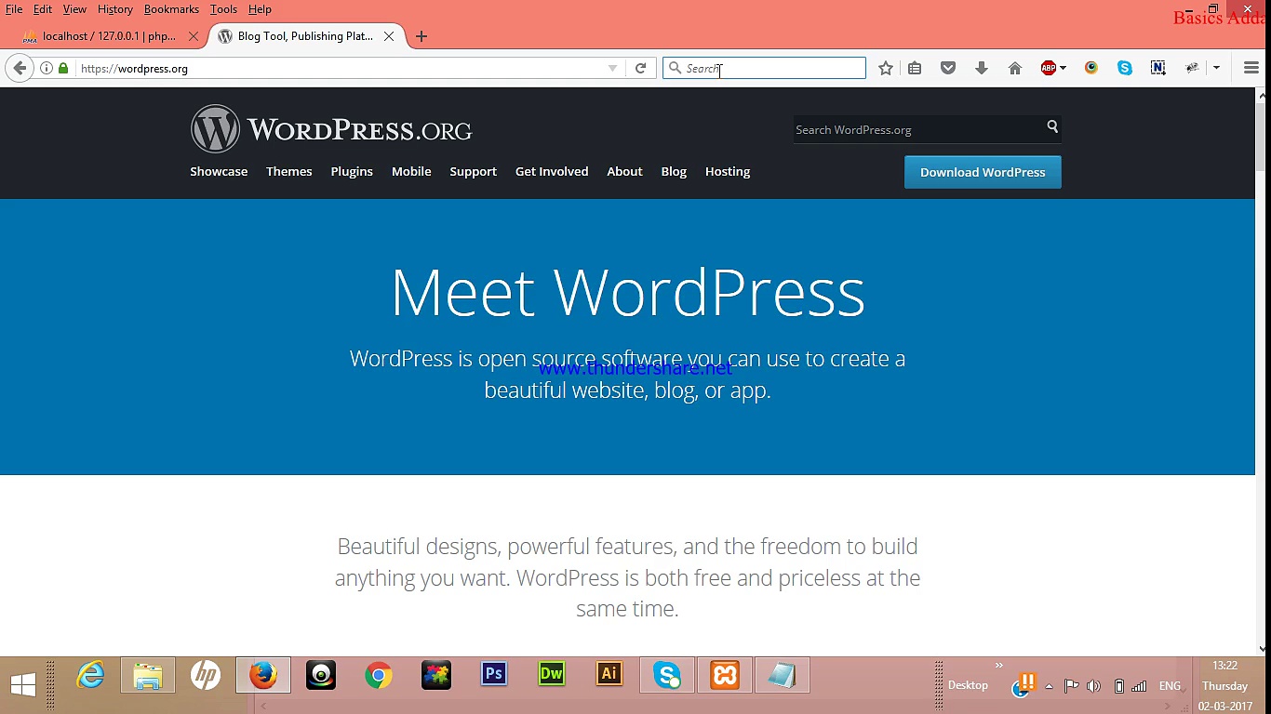1271x714 pixels.
Task: Click the scrollbar down arrow
Action: [1263, 649]
